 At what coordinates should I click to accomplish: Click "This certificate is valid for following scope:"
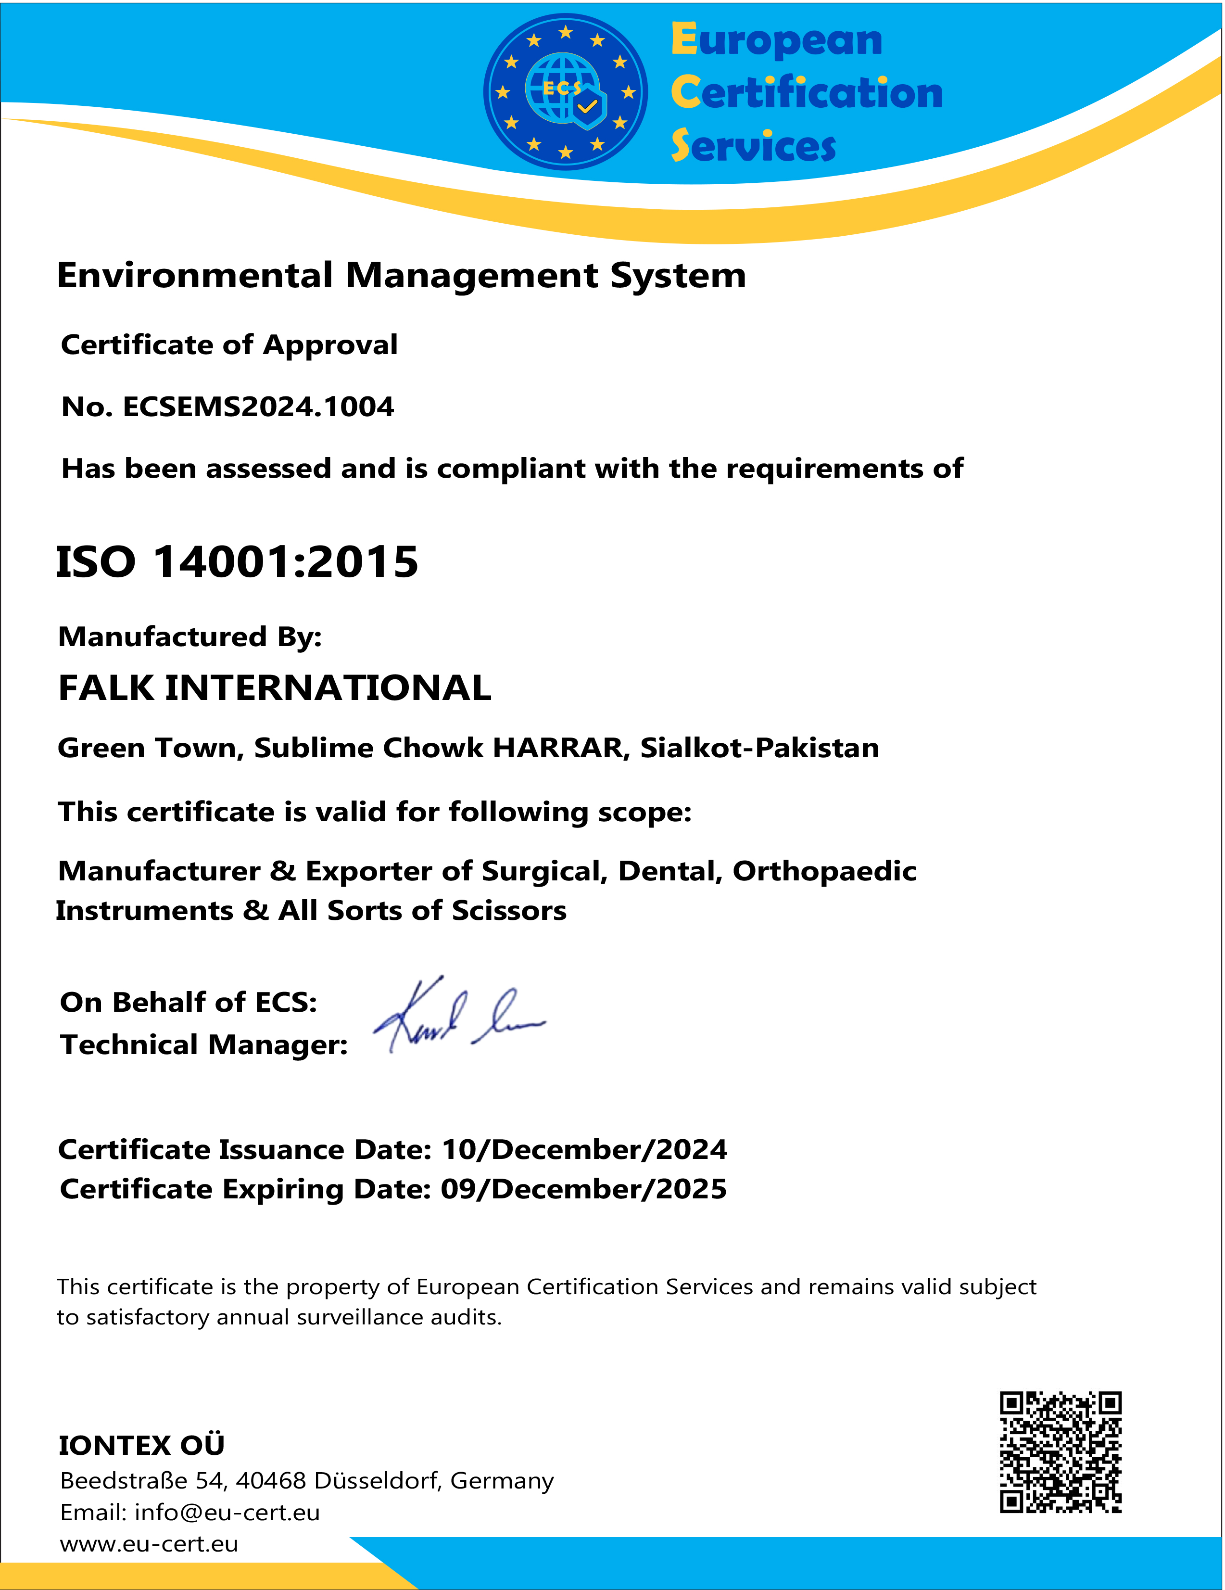pyautogui.click(x=375, y=812)
